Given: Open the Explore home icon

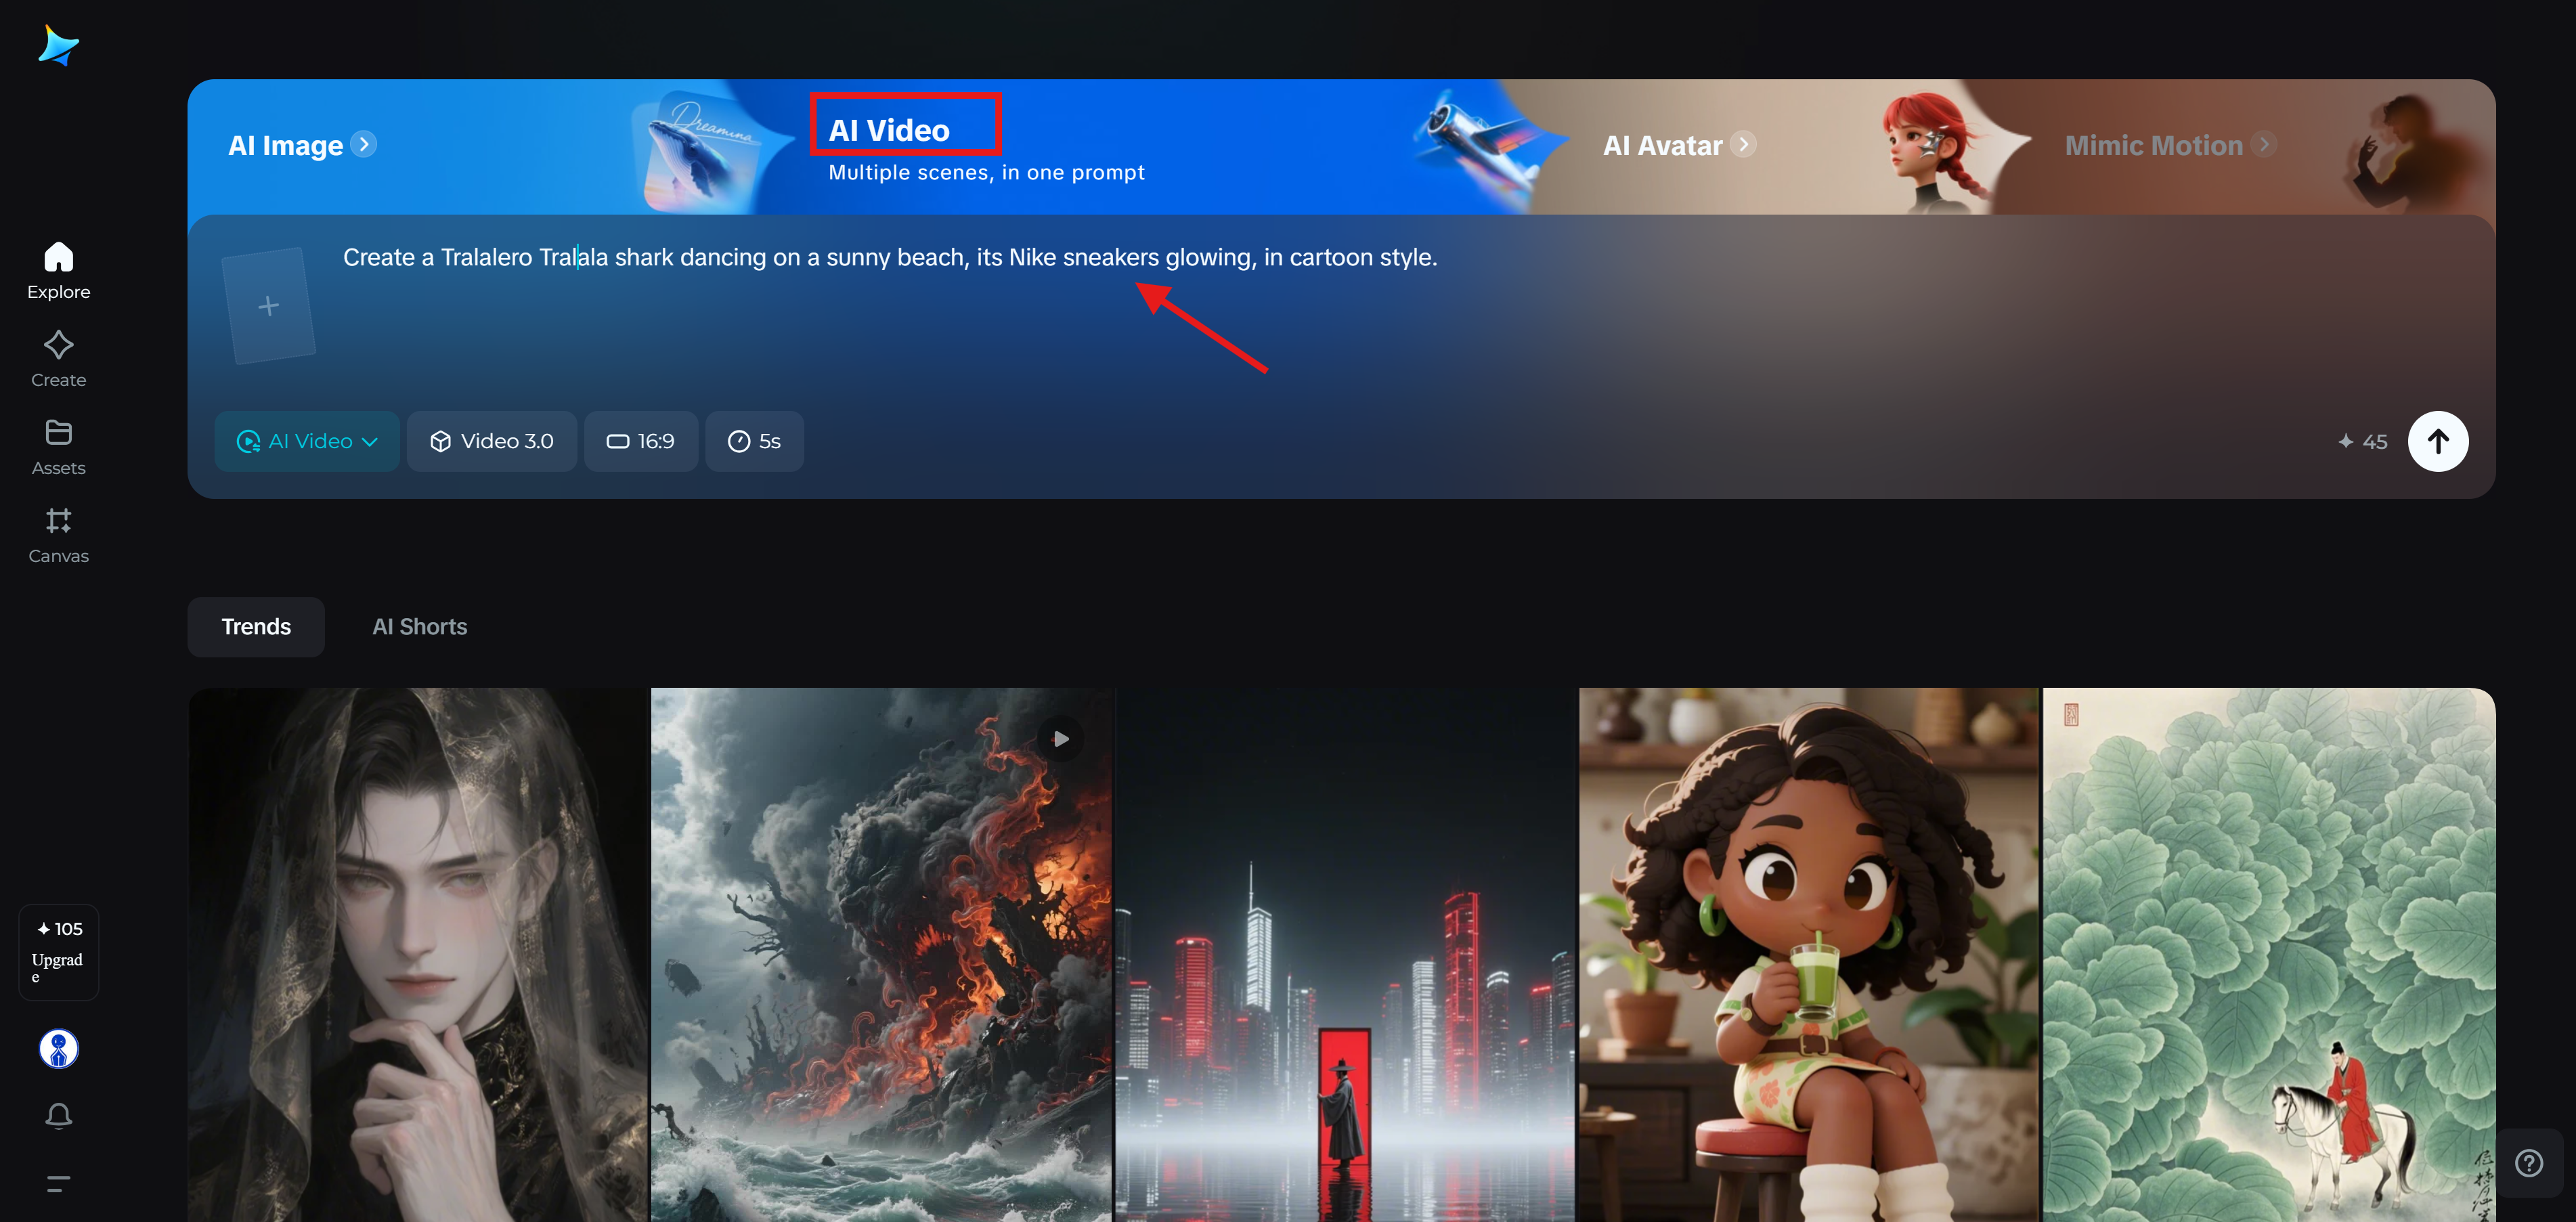Looking at the screenshot, I should coord(58,270).
